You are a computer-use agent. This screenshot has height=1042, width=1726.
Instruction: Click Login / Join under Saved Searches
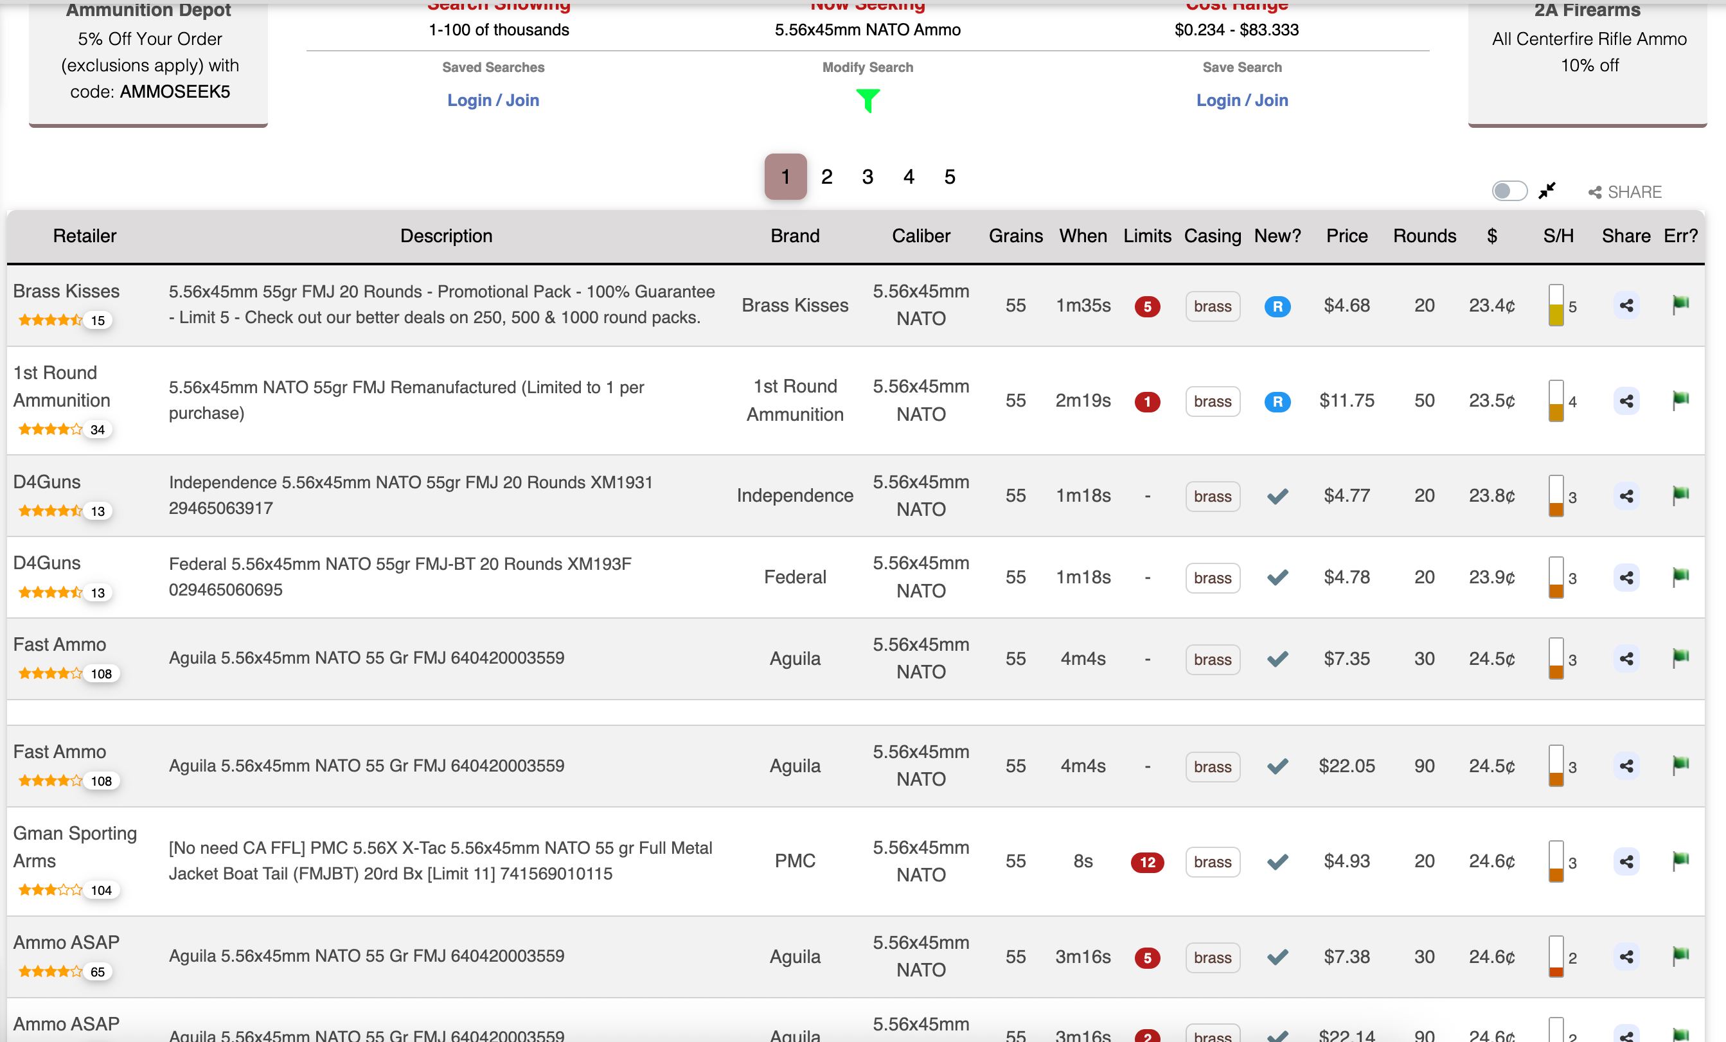coord(493,100)
